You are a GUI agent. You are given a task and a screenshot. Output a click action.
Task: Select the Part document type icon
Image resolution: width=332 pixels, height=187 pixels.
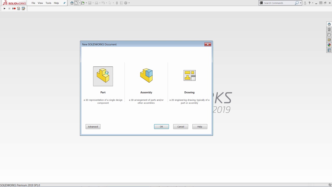tap(103, 76)
